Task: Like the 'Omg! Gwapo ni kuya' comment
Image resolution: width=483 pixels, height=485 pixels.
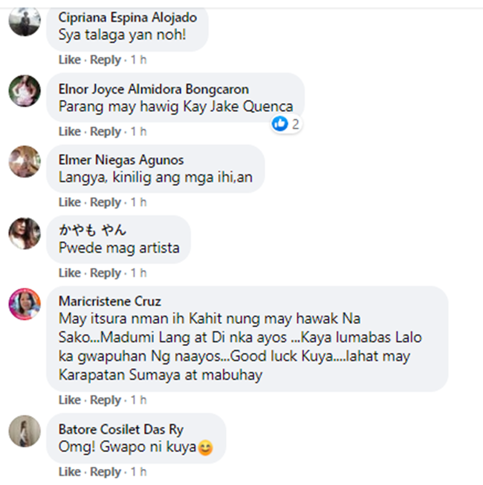Action: pyautogui.click(x=70, y=471)
